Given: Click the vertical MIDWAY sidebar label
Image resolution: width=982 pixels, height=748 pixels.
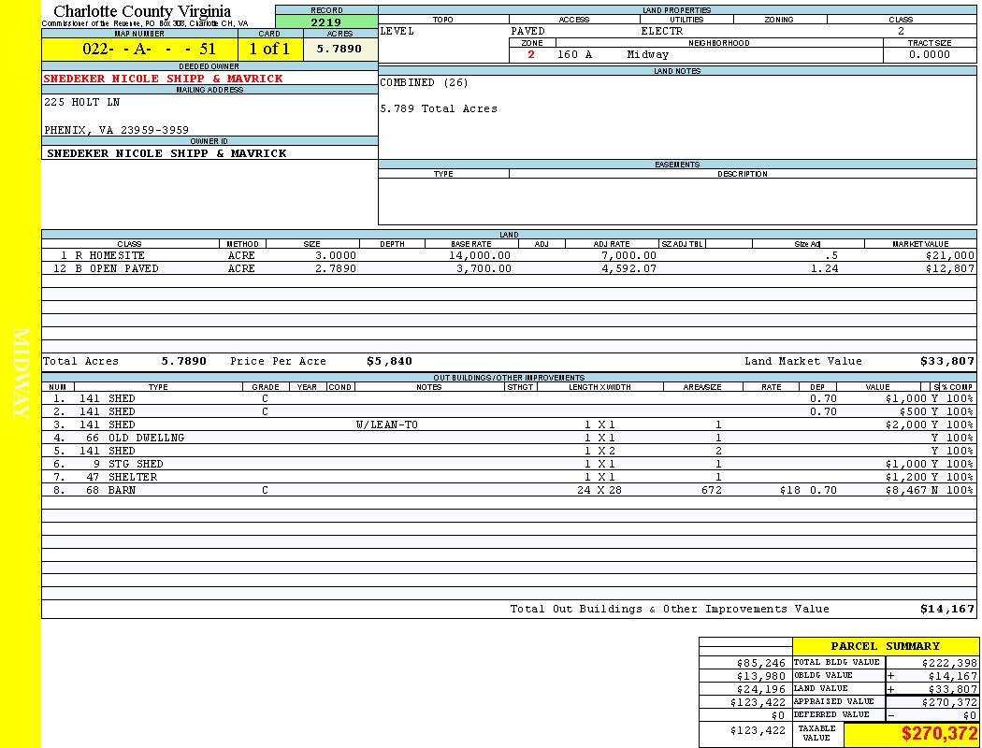Looking at the screenshot, I should click(x=21, y=374).
